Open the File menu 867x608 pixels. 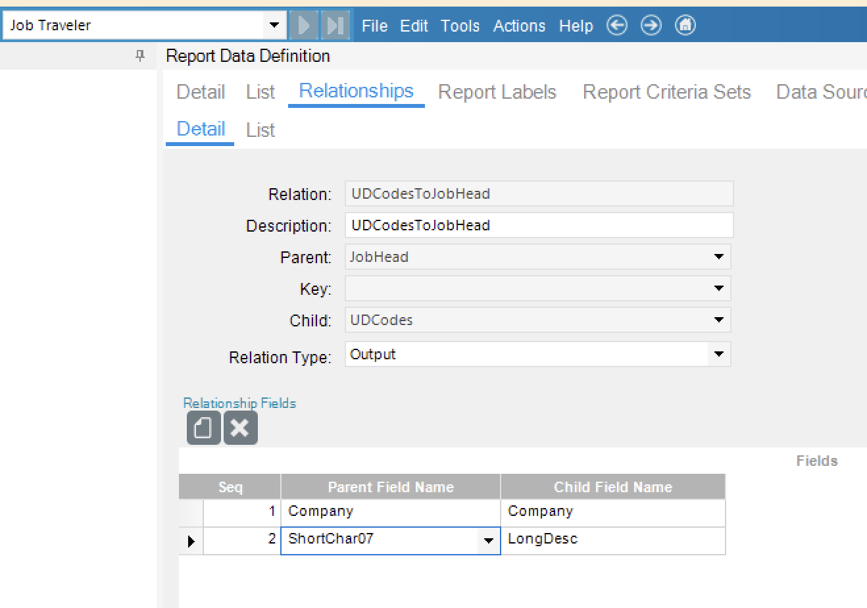click(x=374, y=26)
